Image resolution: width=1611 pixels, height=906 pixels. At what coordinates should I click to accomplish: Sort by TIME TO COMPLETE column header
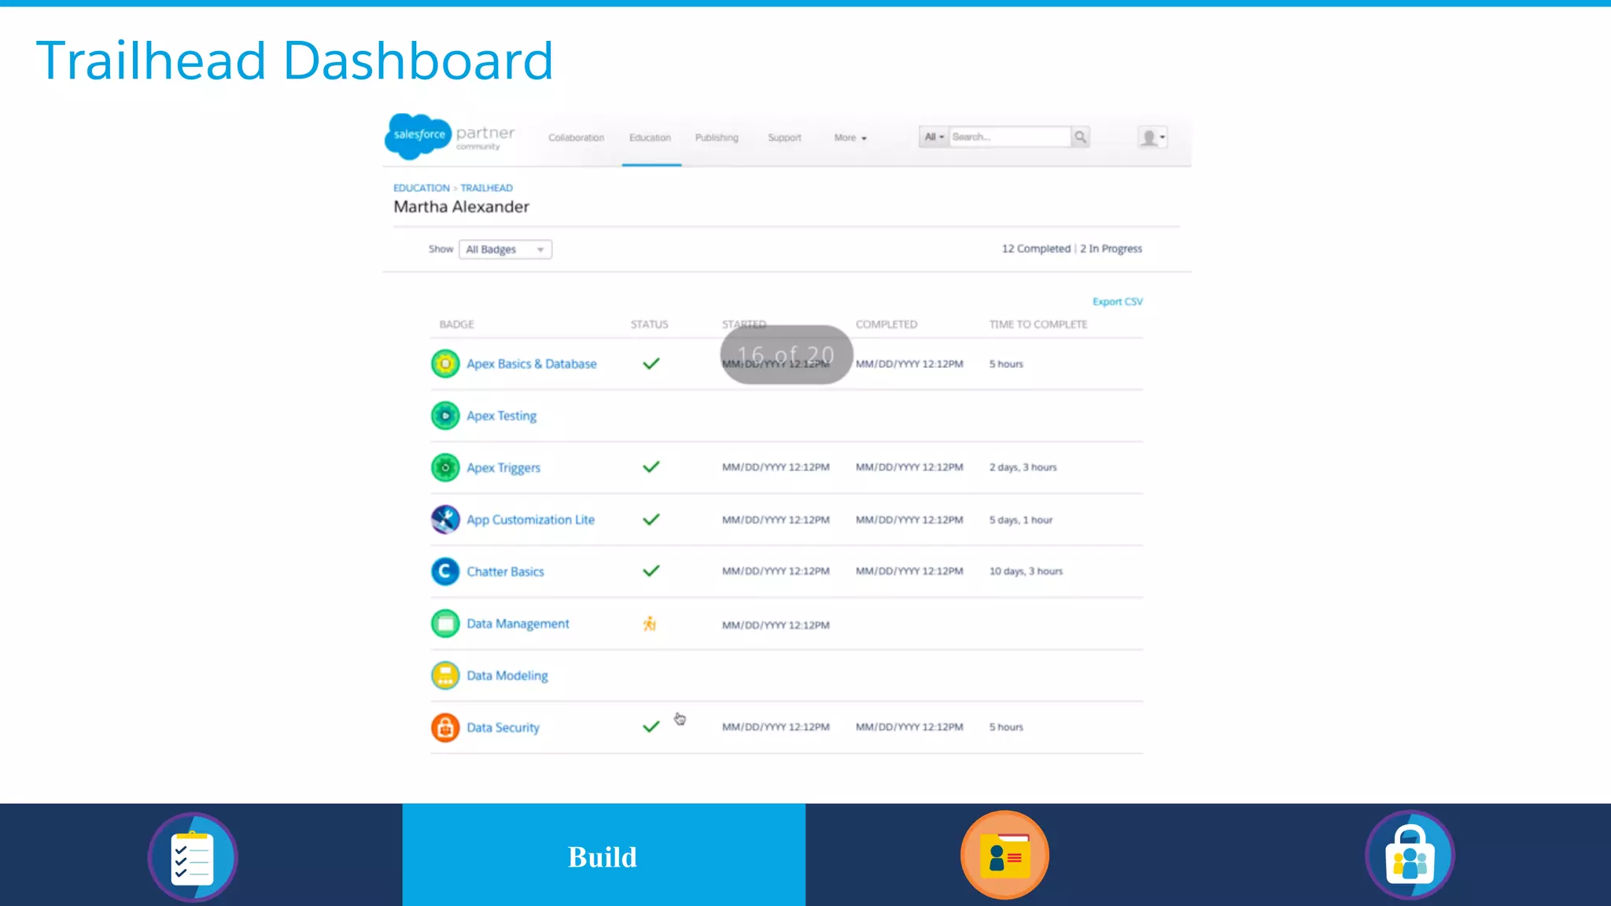point(1038,324)
